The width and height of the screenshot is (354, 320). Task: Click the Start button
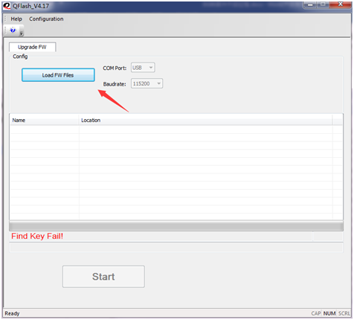click(103, 277)
